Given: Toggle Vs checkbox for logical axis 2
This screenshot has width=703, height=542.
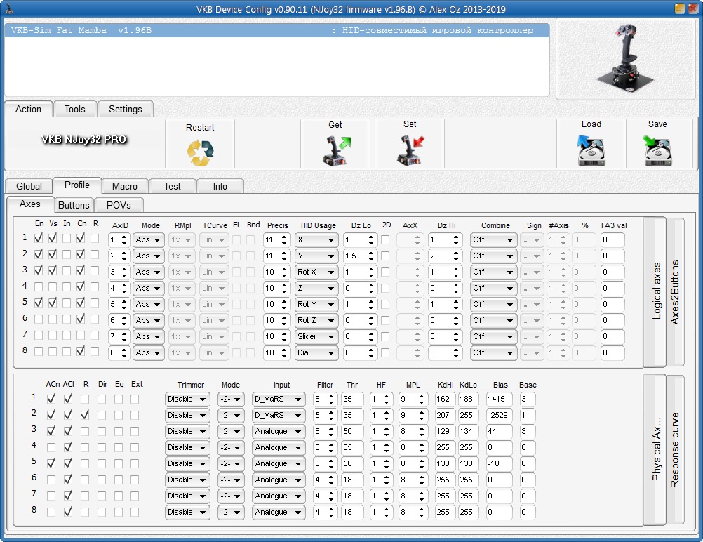Looking at the screenshot, I should coord(53,254).
